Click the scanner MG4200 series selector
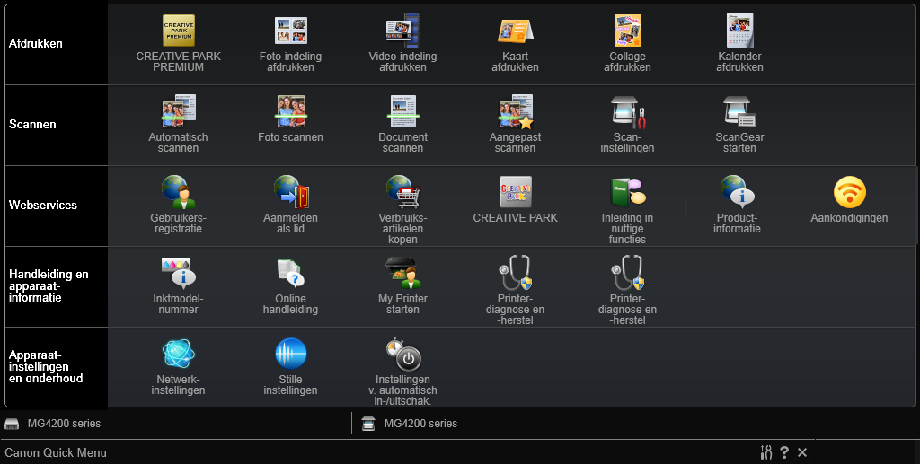920x464 pixels. (410, 423)
